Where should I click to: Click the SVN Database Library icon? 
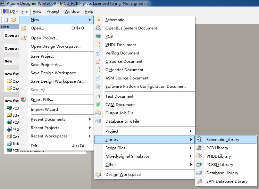pyautogui.click(x=199, y=181)
